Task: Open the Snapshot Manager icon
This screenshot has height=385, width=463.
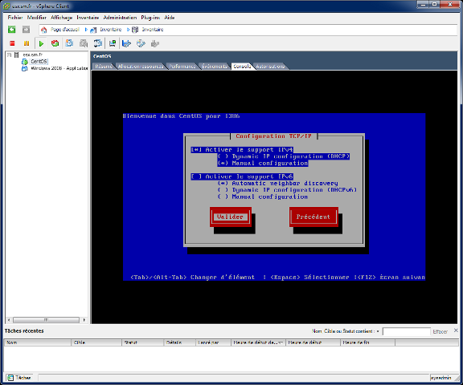Action: pos(98,43)
